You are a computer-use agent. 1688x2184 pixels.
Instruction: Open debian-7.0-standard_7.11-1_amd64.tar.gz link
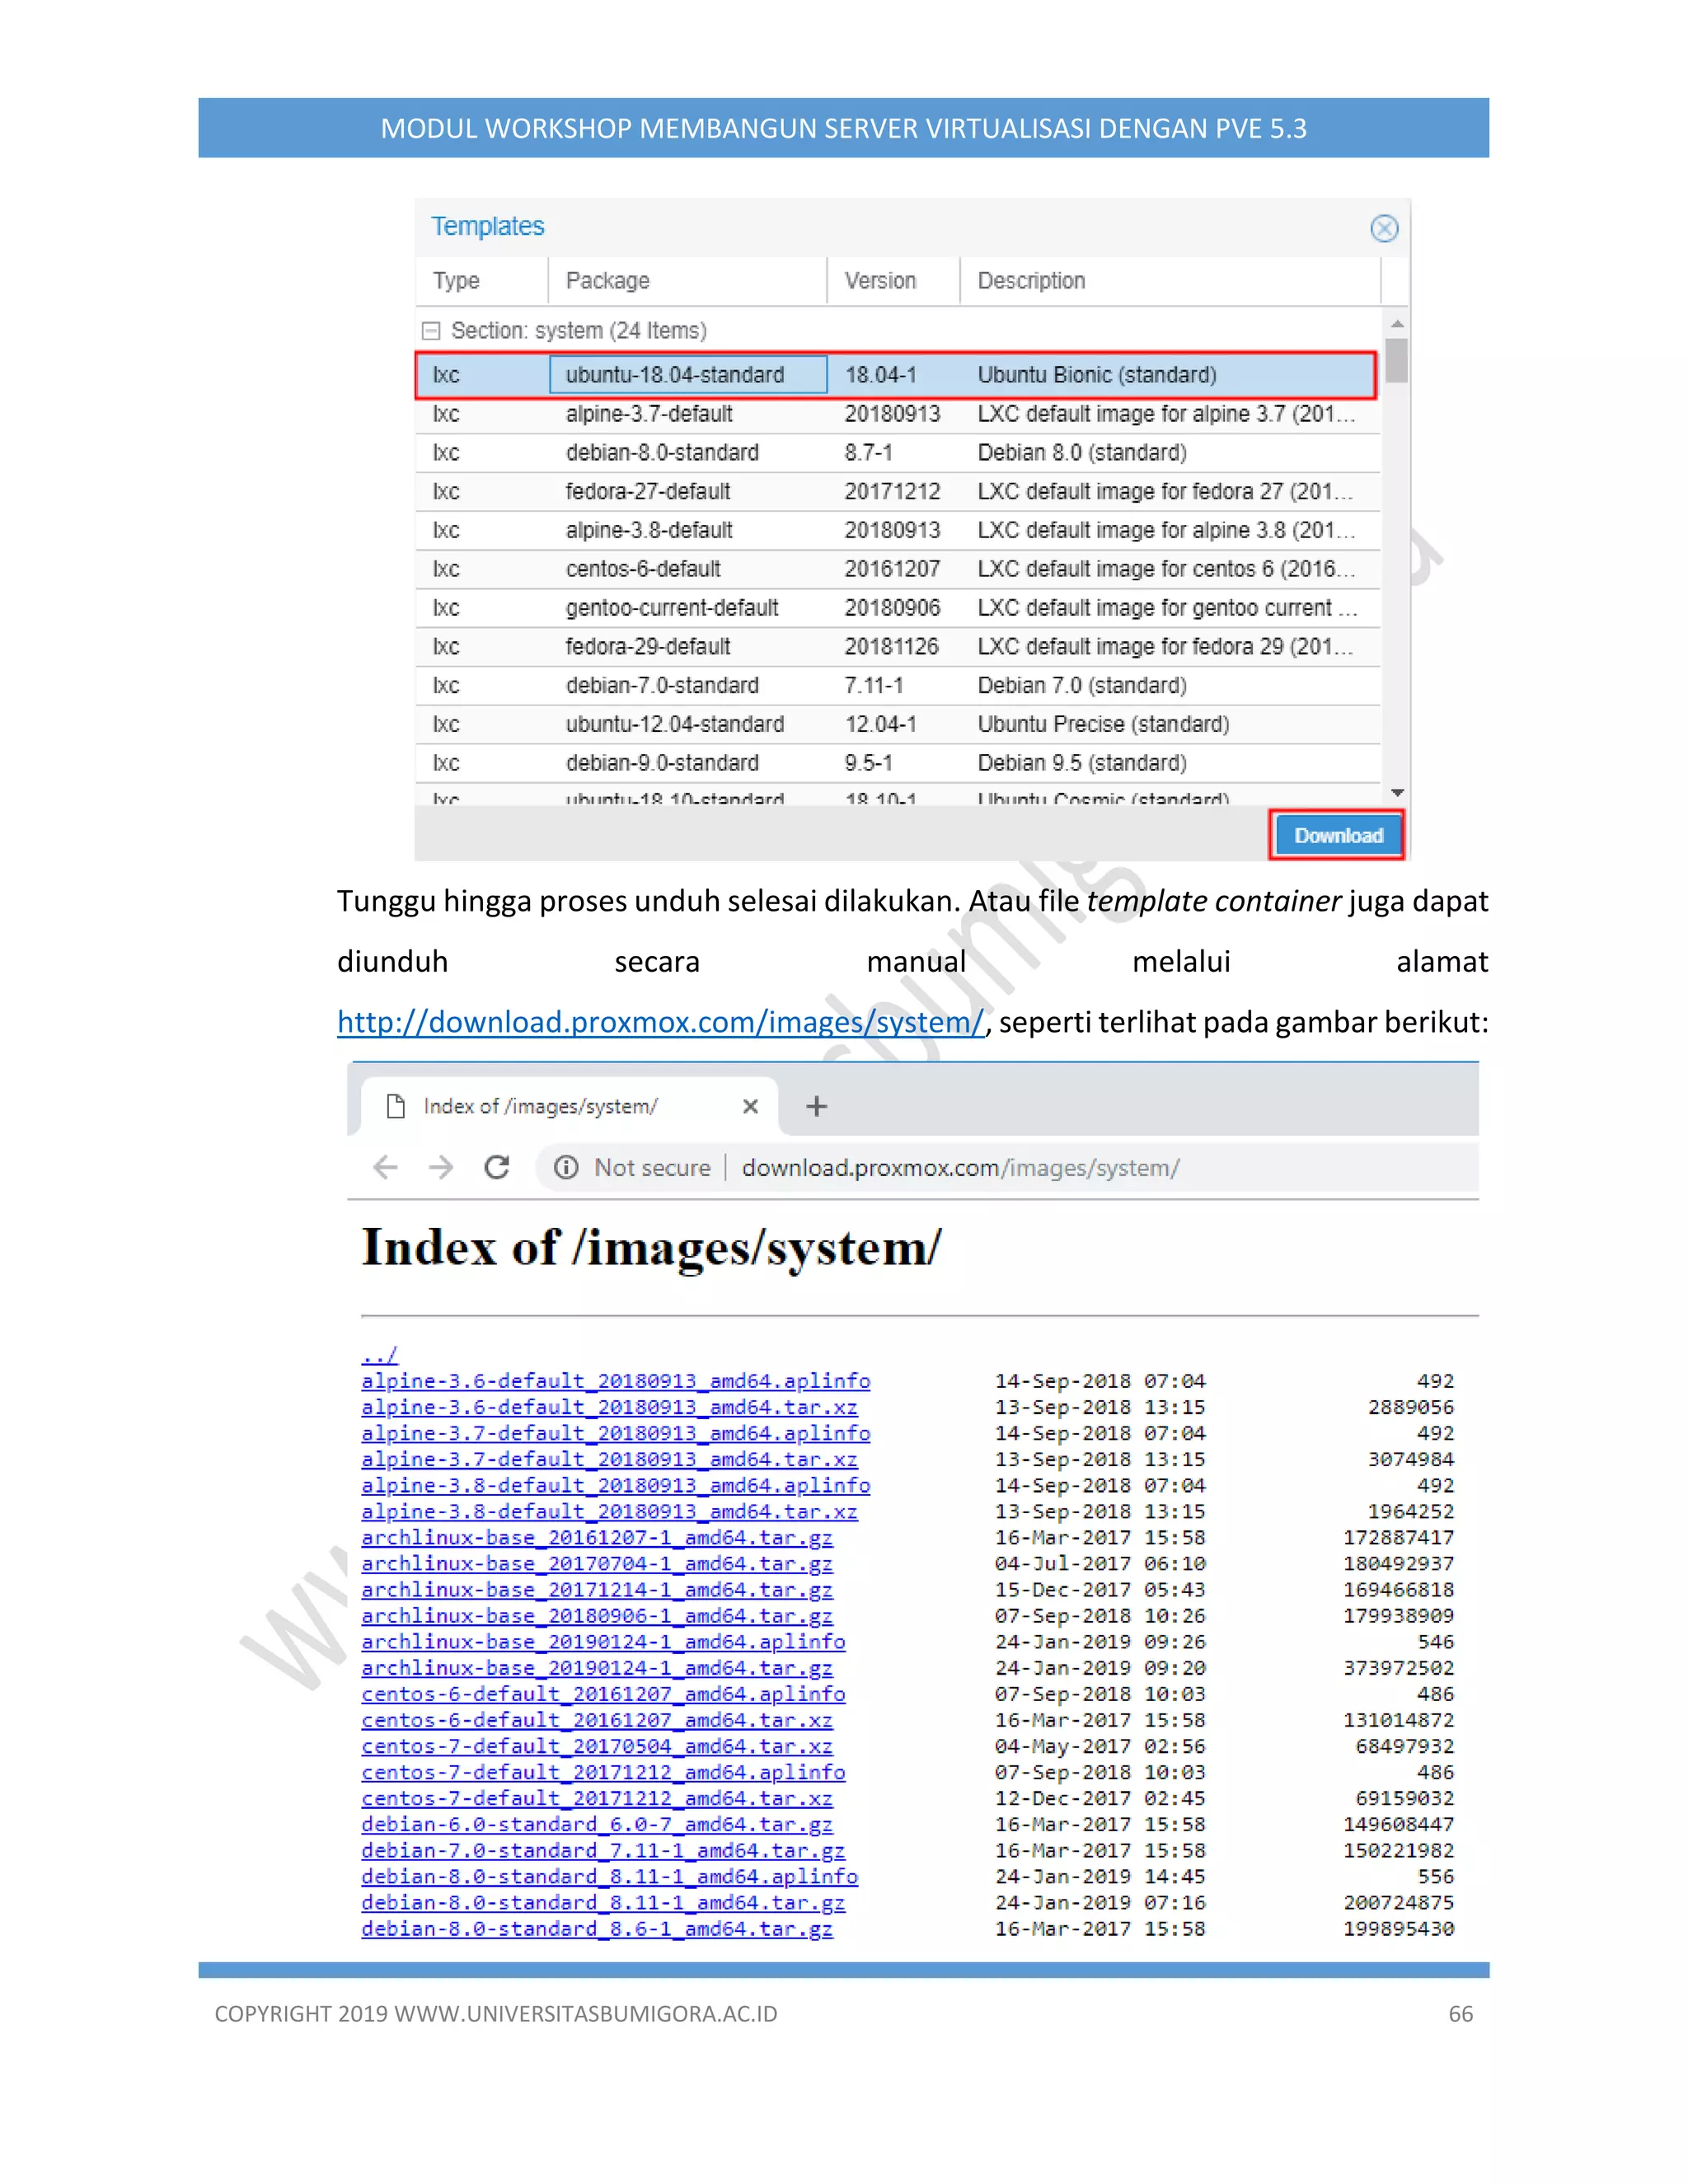(x=603, y=1850)
